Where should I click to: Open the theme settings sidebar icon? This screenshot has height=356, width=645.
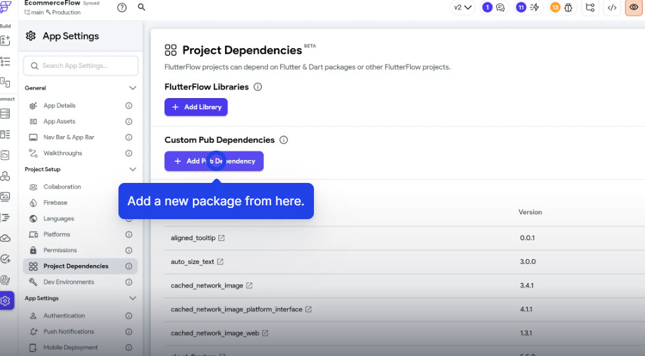tap(5, 280)
